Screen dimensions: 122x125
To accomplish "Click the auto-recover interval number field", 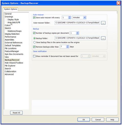I will click(x=65, y=17).
